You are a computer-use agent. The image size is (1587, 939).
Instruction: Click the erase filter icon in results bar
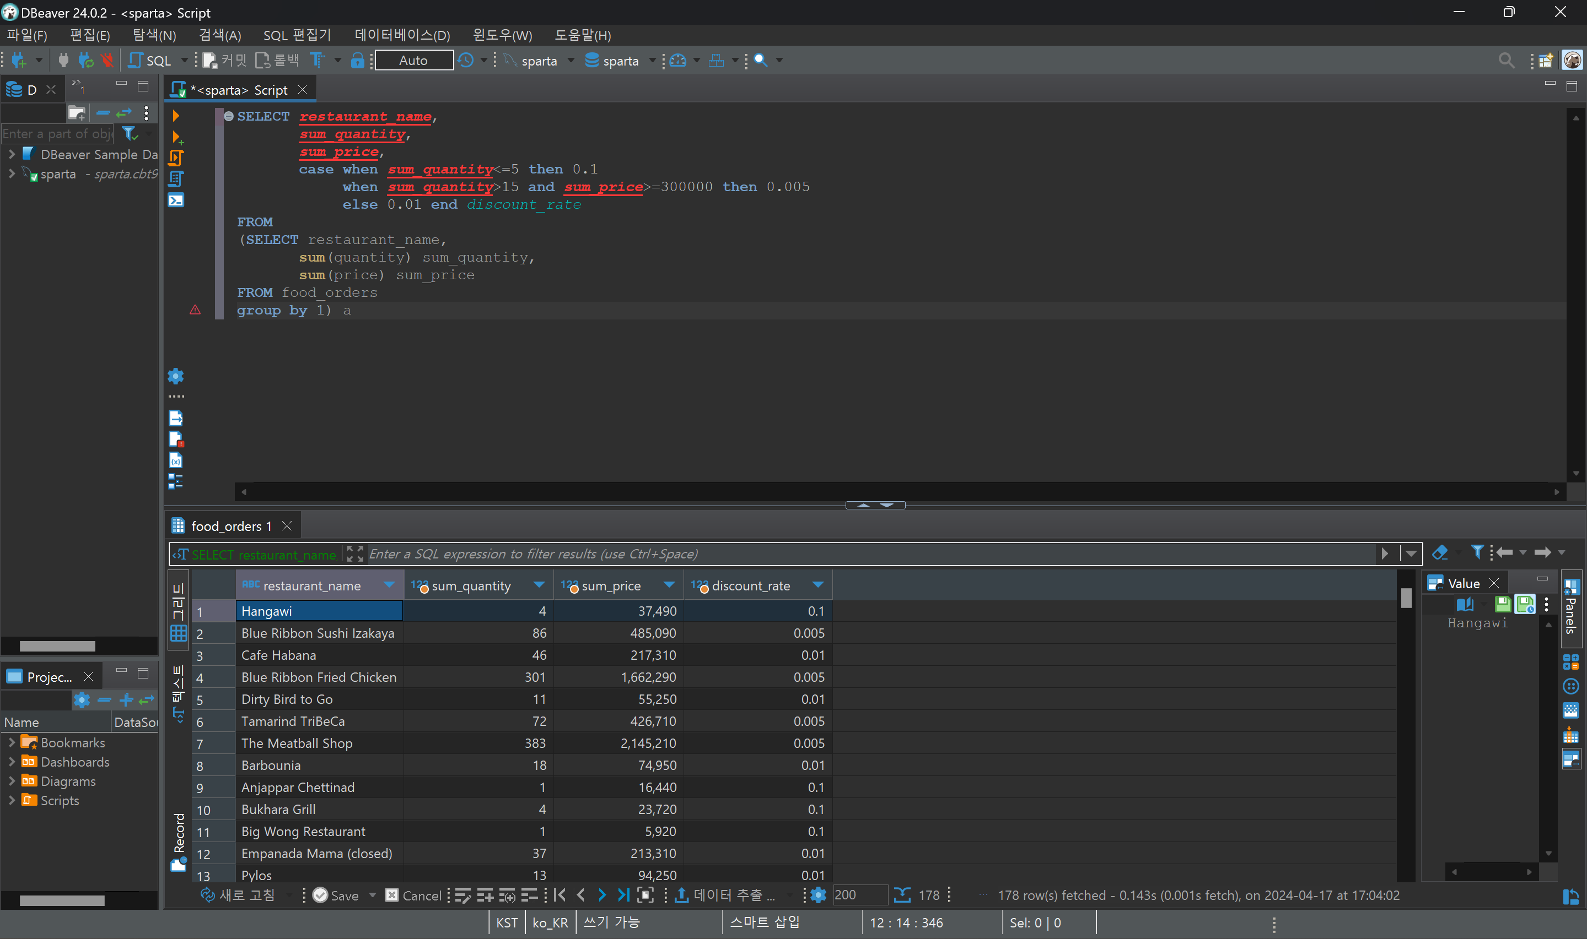(x=1439, y=552)
